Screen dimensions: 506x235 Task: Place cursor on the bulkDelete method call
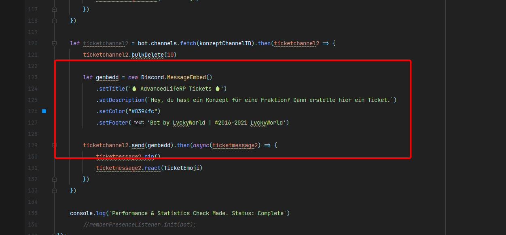click(x=148, y=55)
